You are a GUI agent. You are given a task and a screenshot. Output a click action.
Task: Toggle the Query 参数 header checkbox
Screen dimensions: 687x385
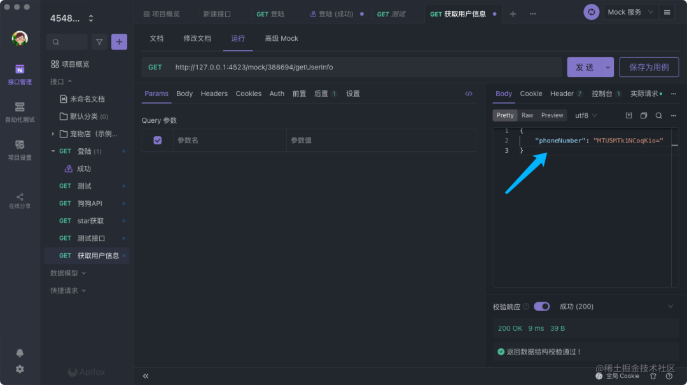[158, 140]
